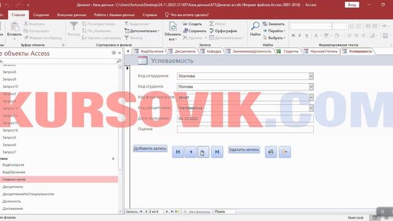Click the navigation pane search magnifier
The width and height of the screenshot is (393, 221).
(119, 61)
